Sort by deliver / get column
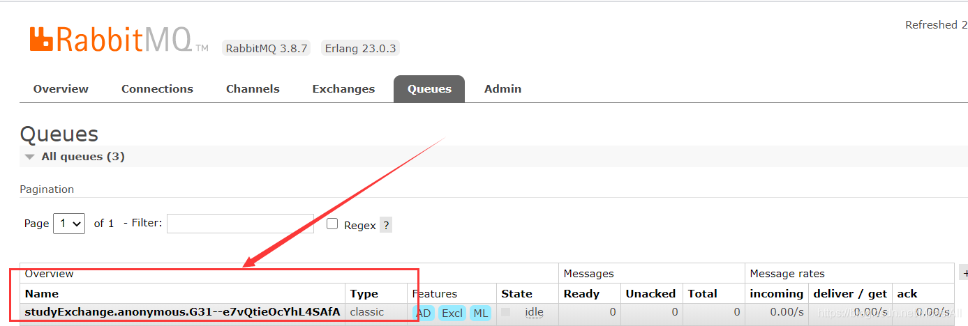968x326 pixels. (850, 294)
